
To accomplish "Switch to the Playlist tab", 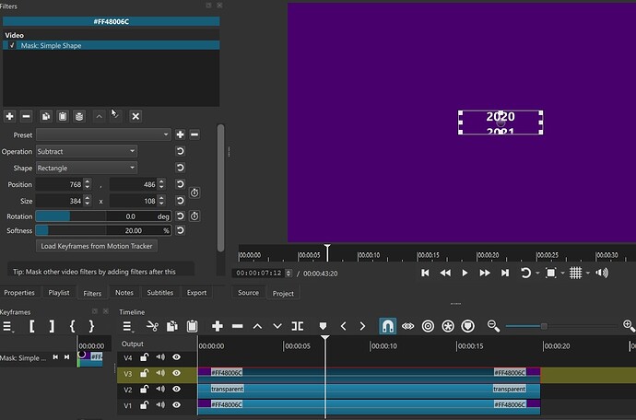I will 58,293.
